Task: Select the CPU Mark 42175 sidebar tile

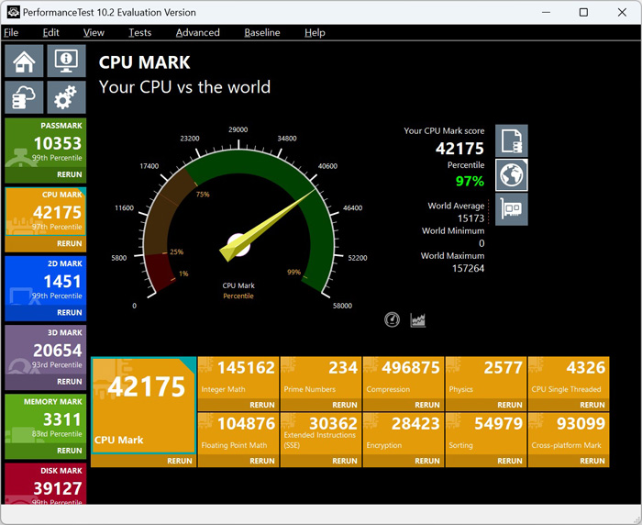Action: point(46,212)
